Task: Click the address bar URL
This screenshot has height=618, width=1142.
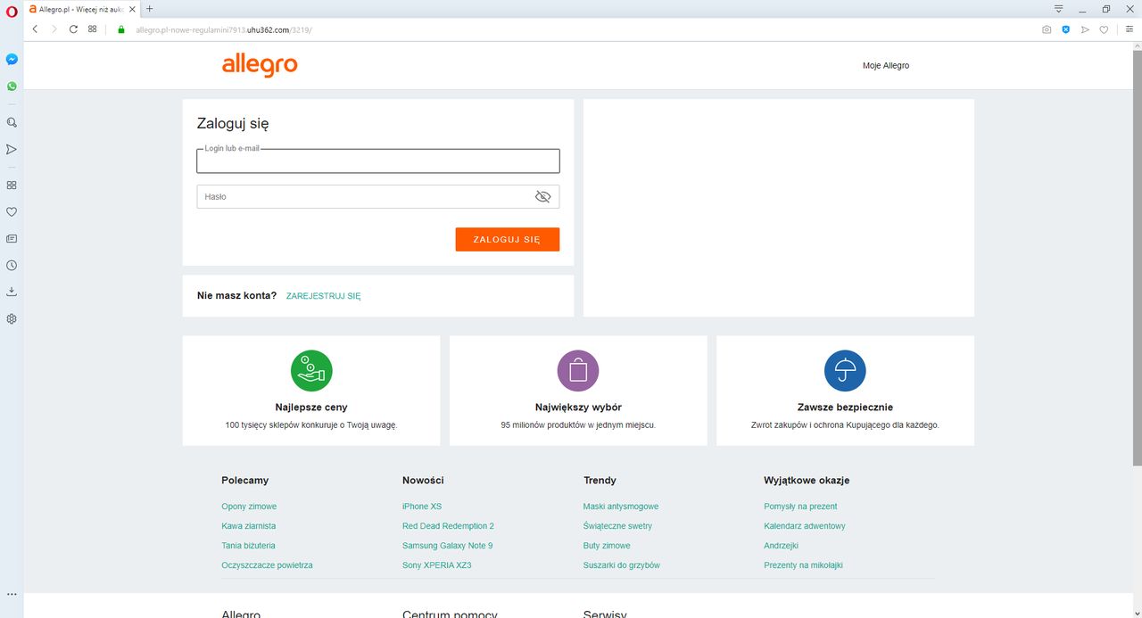Action: tap(224, 29)
